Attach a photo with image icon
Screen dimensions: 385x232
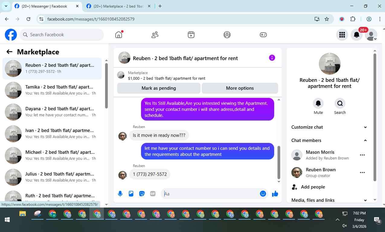click(x=131, y=194)
